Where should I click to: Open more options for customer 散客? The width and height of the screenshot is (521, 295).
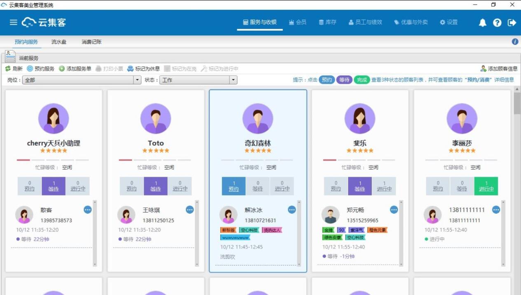point(88,210)
